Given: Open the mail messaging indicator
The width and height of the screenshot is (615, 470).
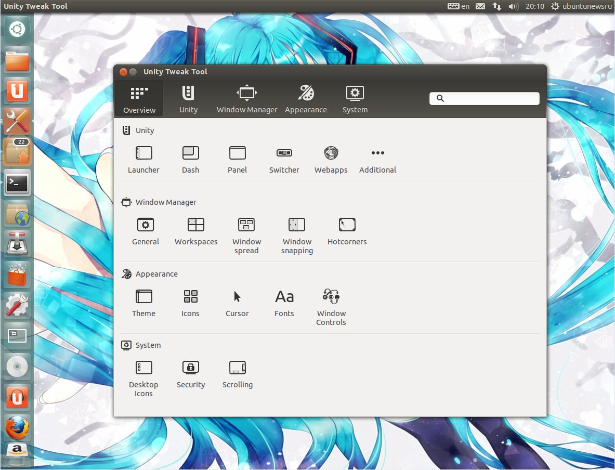Looking at the screenshot, I should tap(480, 6).
